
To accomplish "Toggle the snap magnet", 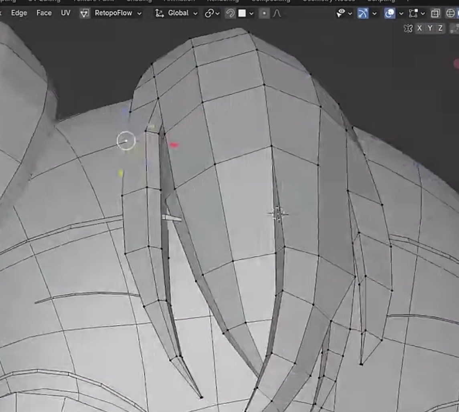I will click(230, 13).
